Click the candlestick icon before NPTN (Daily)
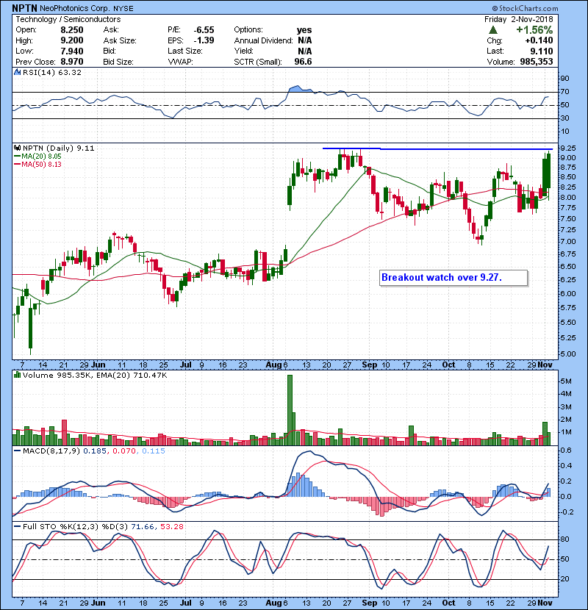Viewport: 588px width, 610px height. click(x=17, y=148)
